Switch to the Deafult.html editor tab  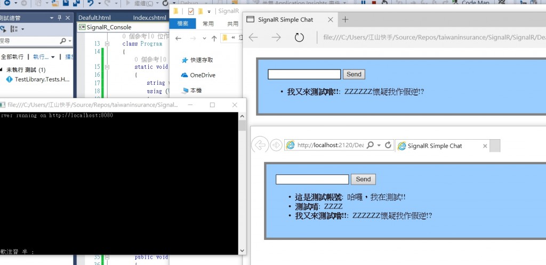(x=94, y=18)
